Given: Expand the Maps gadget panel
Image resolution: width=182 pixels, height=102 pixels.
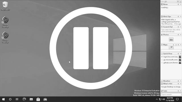Looking at the screenshot, I should (x=178, y=45).
